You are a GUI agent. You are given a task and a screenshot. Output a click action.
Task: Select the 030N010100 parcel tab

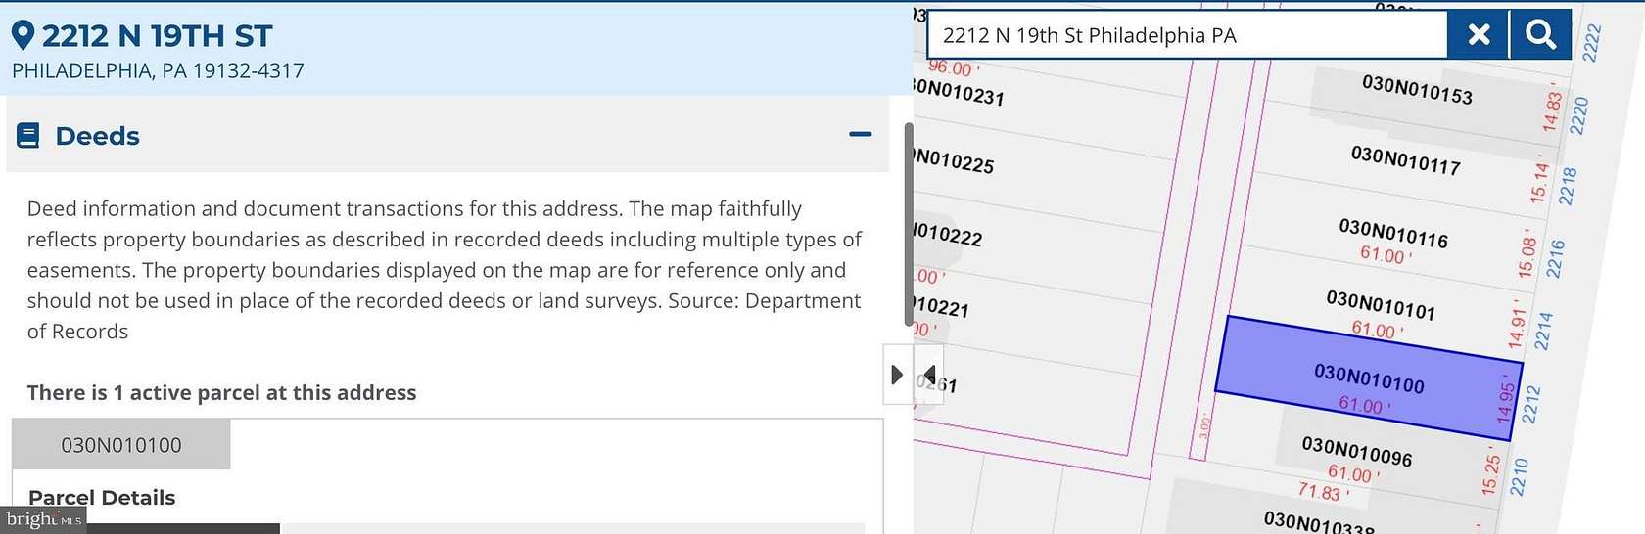point(121,445)
